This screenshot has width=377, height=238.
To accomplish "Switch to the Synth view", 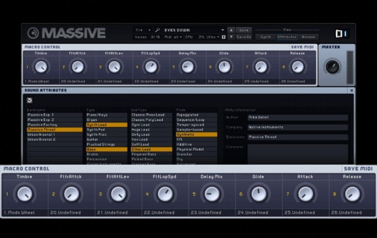I will (266, 37).
